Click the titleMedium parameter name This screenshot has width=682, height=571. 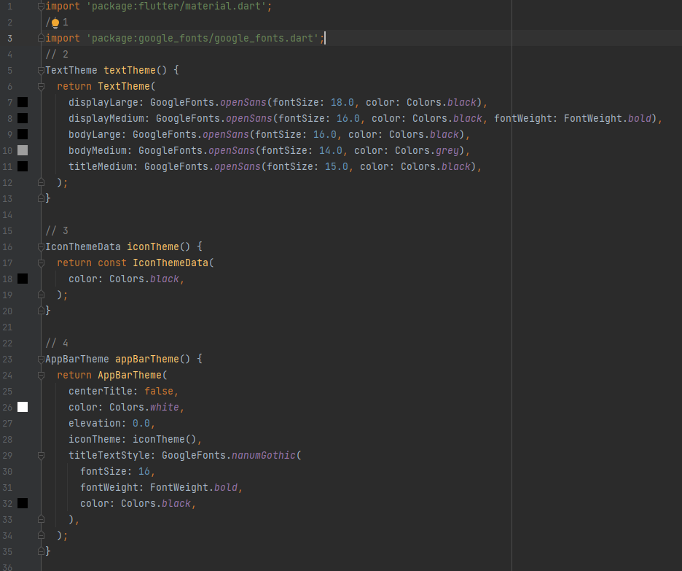pos(101,167)
